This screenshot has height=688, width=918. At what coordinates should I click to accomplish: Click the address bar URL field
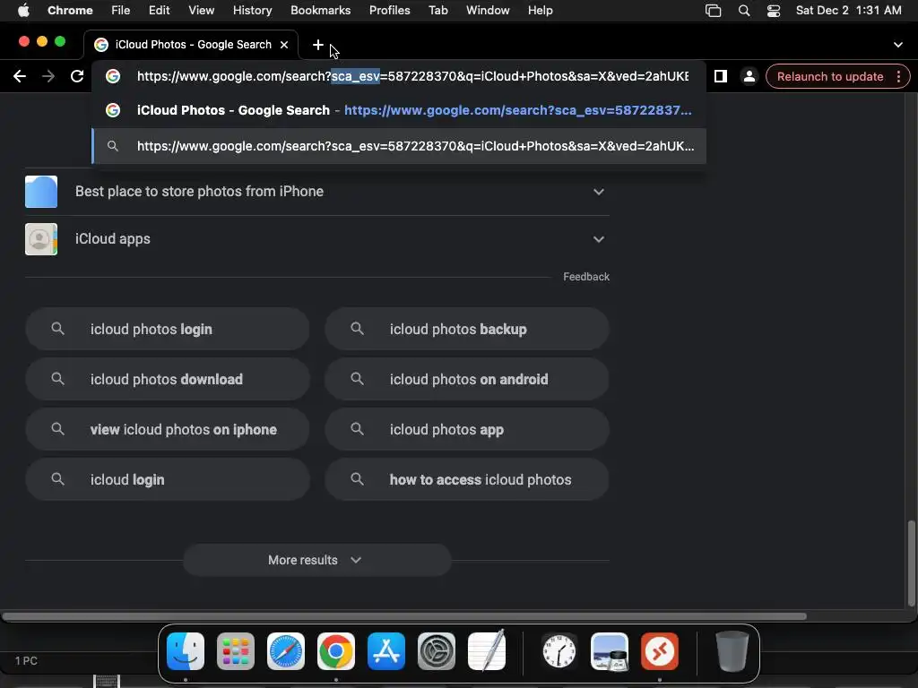coord(412,76)
